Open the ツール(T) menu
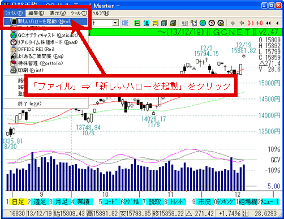 pyautogui.click(x=79, y=13)
